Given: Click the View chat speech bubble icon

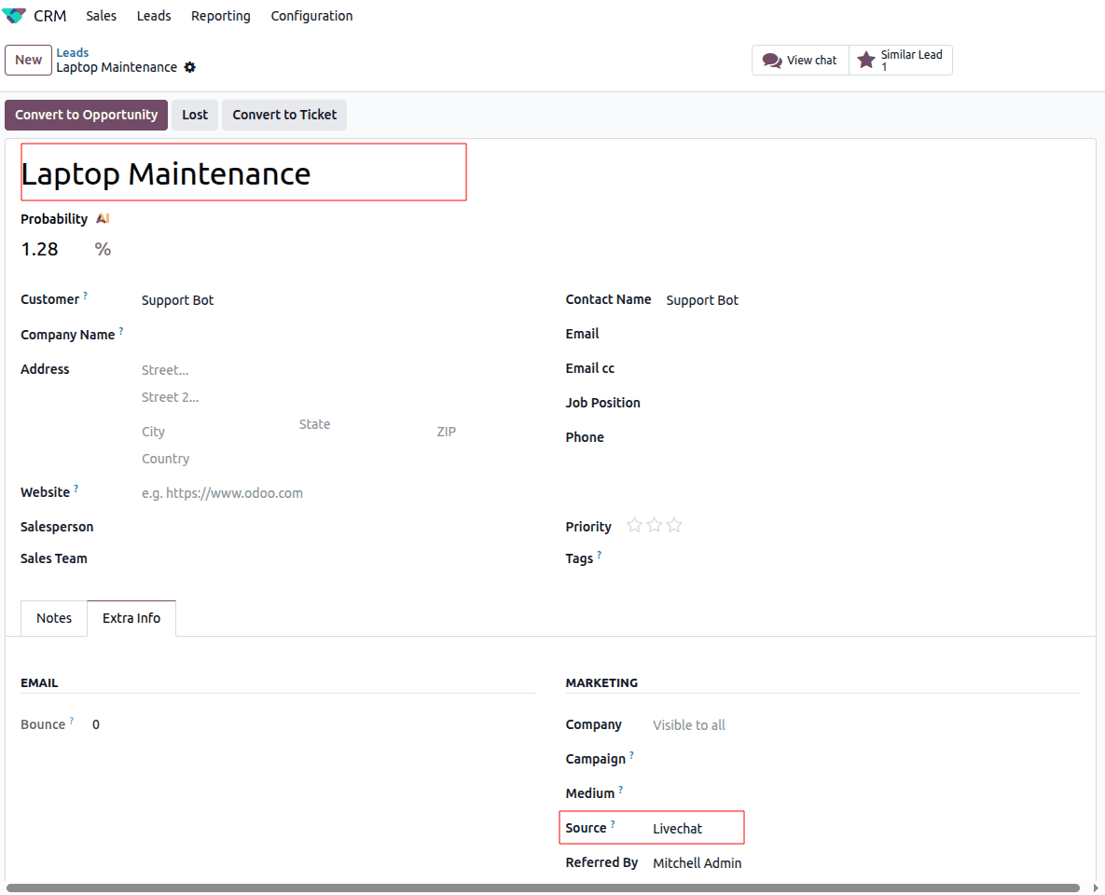Looking at the screenshot, I should 771,61.
